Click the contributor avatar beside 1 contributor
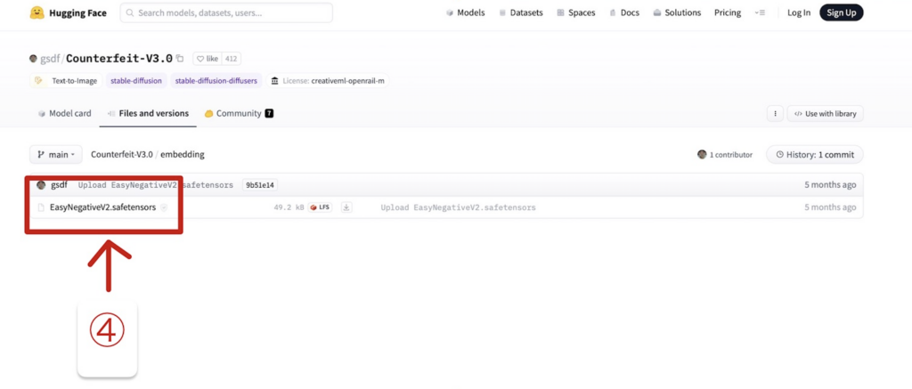 pos(702,155)
